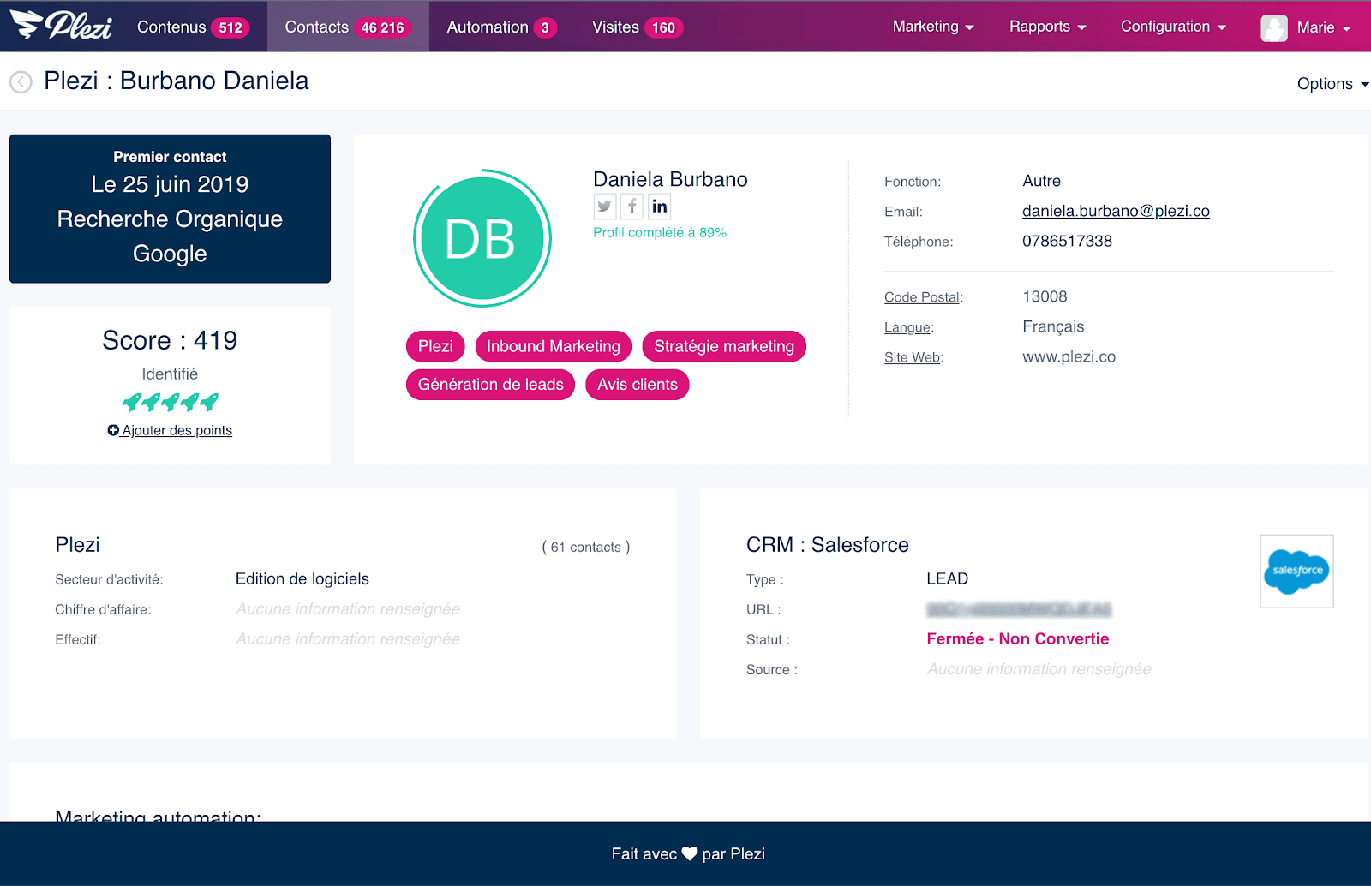Click the Edition de logiciels value
This screenshot has width=1371, height=886.
pos(302,578)
